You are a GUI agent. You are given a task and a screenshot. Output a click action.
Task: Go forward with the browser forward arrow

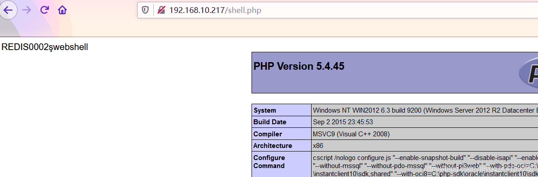click(27, 10)
